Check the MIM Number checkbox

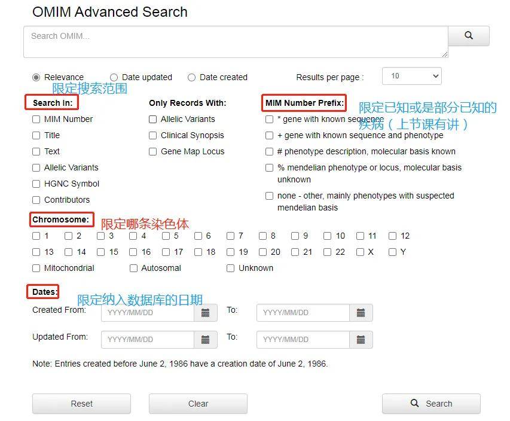[36, 119]
